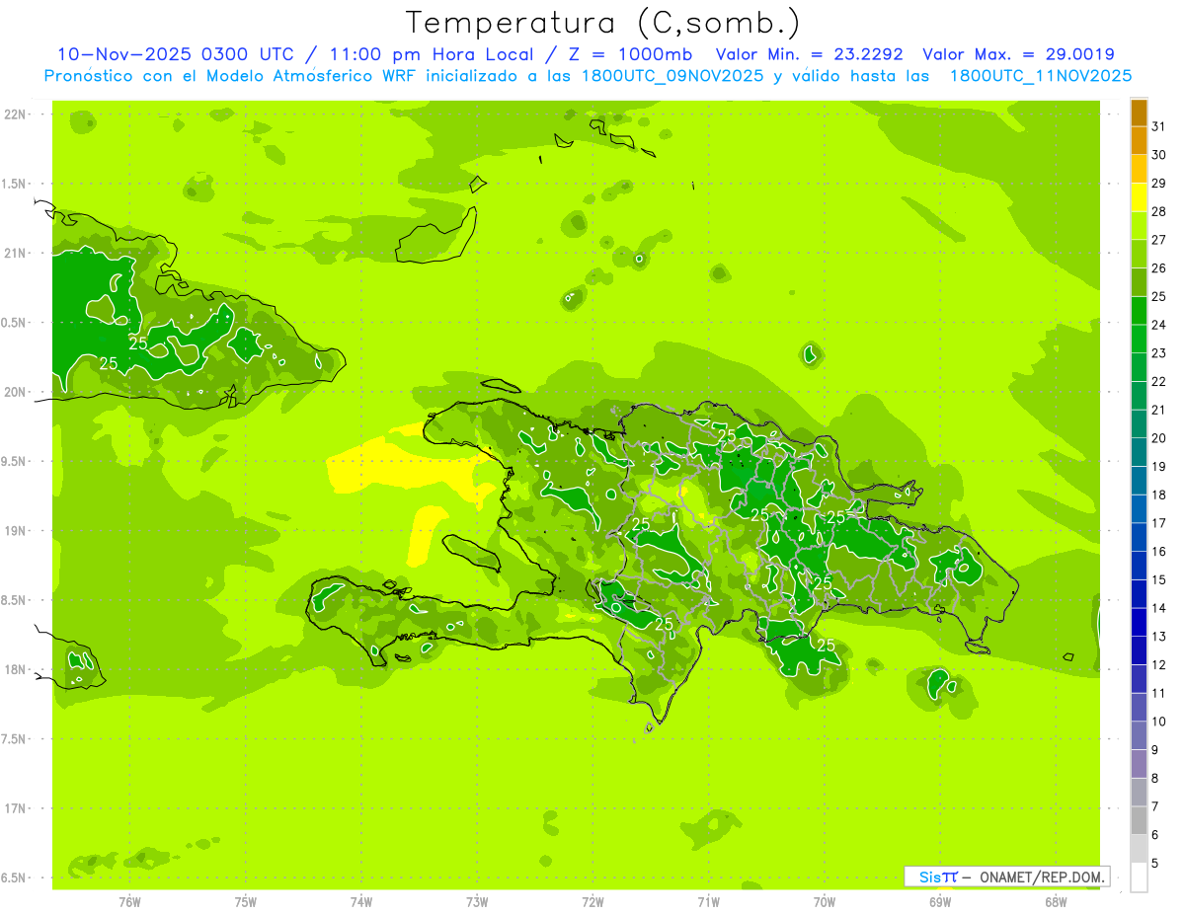Click the '18N' latitude label

[x=14, y=669]
